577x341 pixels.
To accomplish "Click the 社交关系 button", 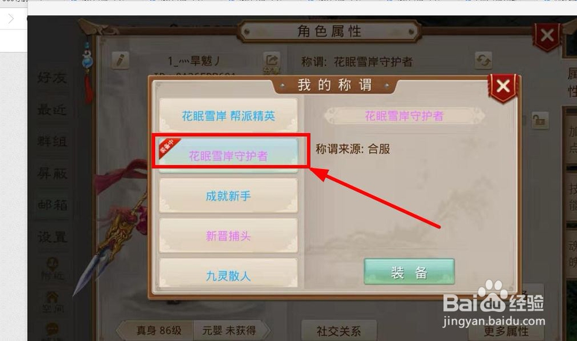I will point(339,331).
